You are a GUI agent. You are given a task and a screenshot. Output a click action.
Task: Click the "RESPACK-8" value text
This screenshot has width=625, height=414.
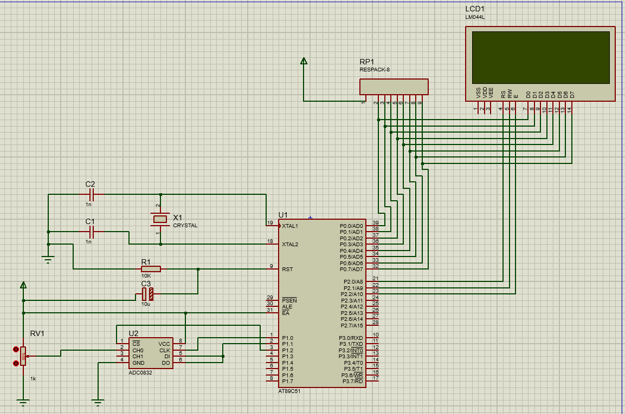click(x=375, y=70)
